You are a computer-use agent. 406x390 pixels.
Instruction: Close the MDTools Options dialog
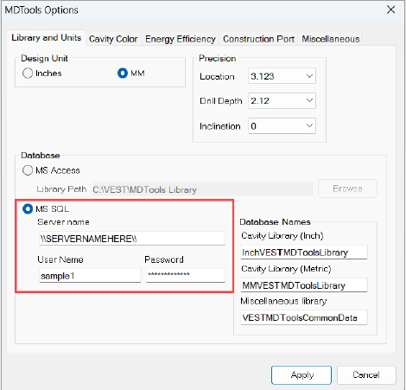click(390, 10)
